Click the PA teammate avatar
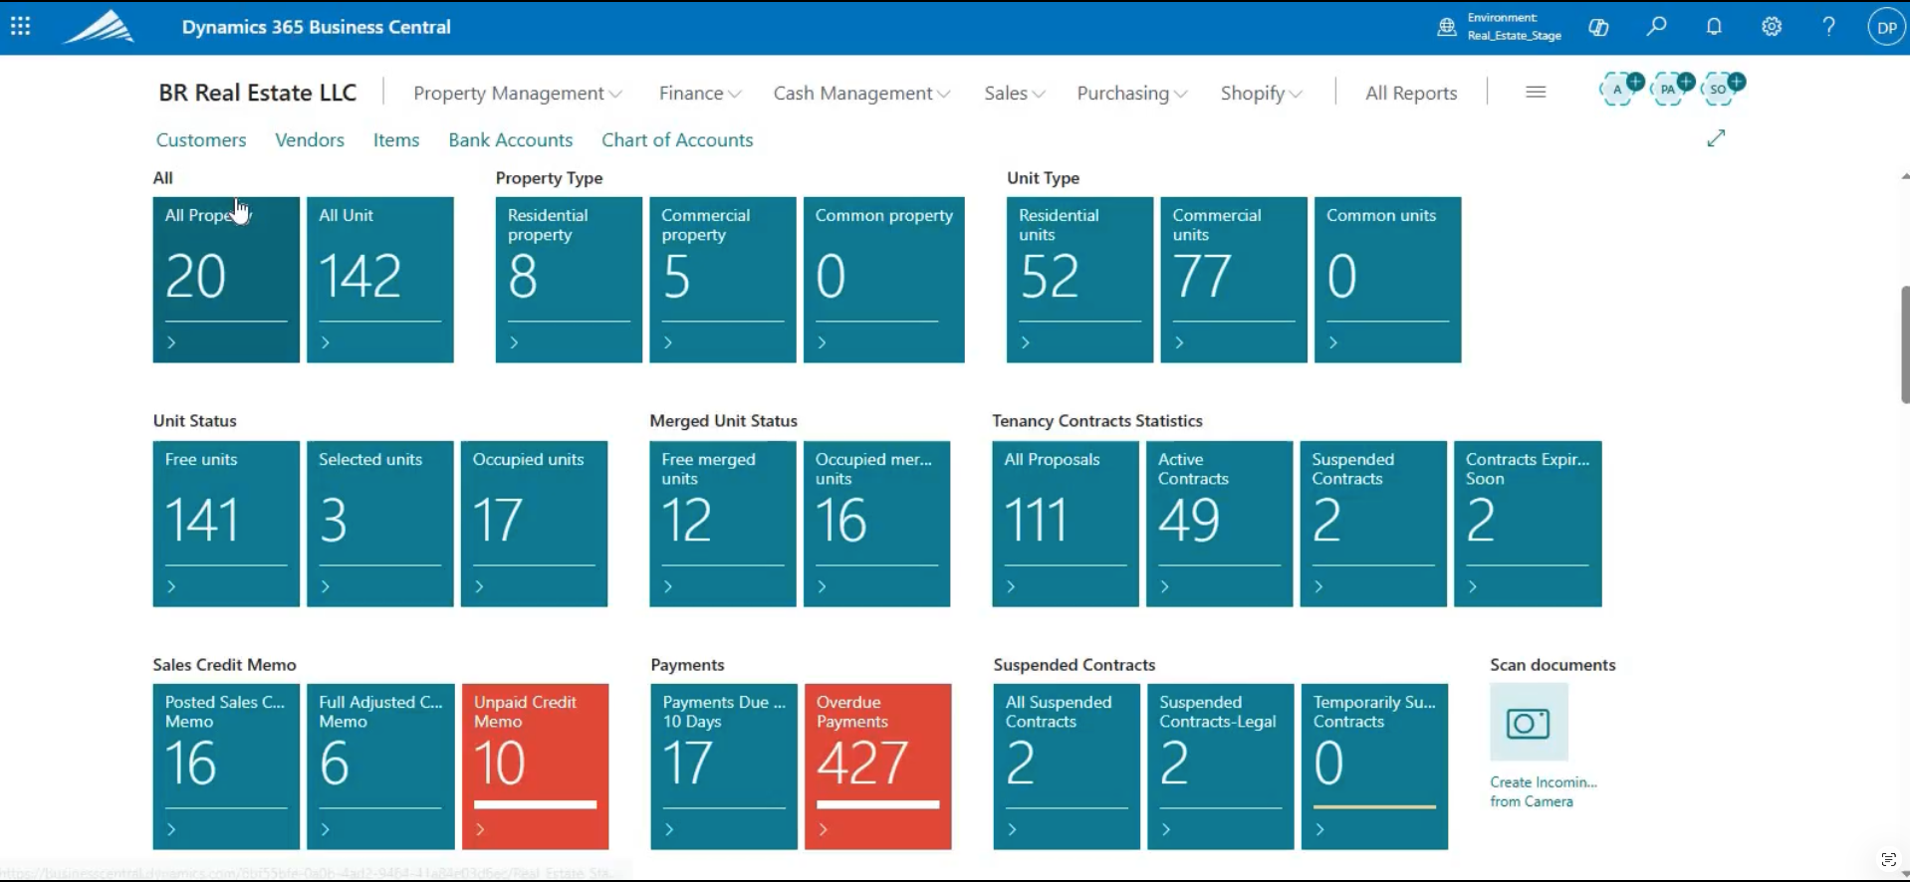The image size is (1910, 882). tap(1669, 90)
